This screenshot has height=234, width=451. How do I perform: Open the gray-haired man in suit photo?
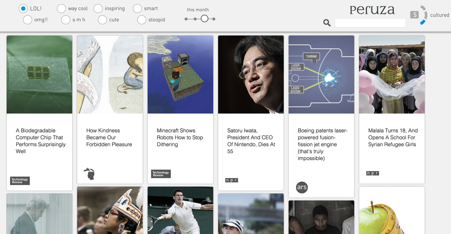(39, 214)
